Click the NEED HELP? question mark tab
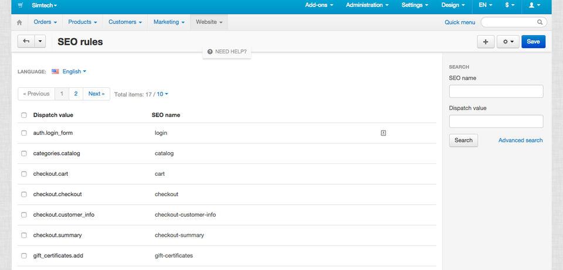563x270 pixels. click(227, 52)
